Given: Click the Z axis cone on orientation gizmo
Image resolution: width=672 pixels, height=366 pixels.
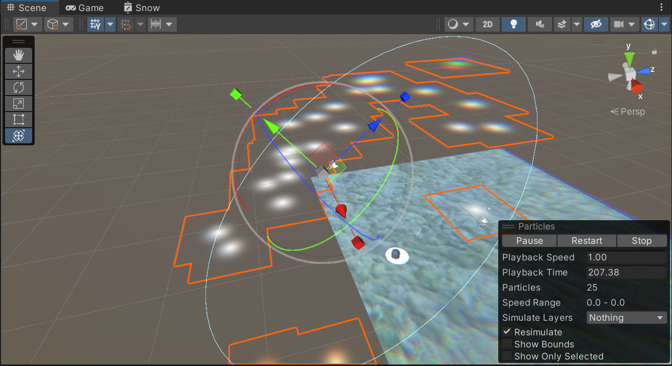Looking at the screenshot, I should pos(643,71).
